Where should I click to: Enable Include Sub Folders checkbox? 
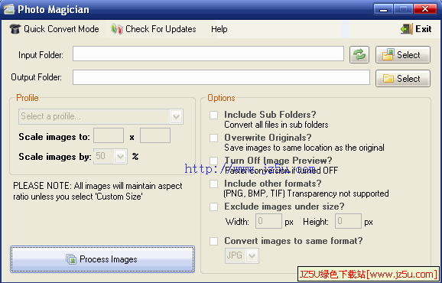click(x=213, y=115)
